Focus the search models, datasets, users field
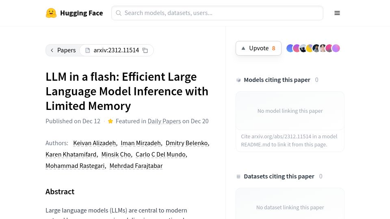Viewport: 390px width, 219px height. coord(217,13)
